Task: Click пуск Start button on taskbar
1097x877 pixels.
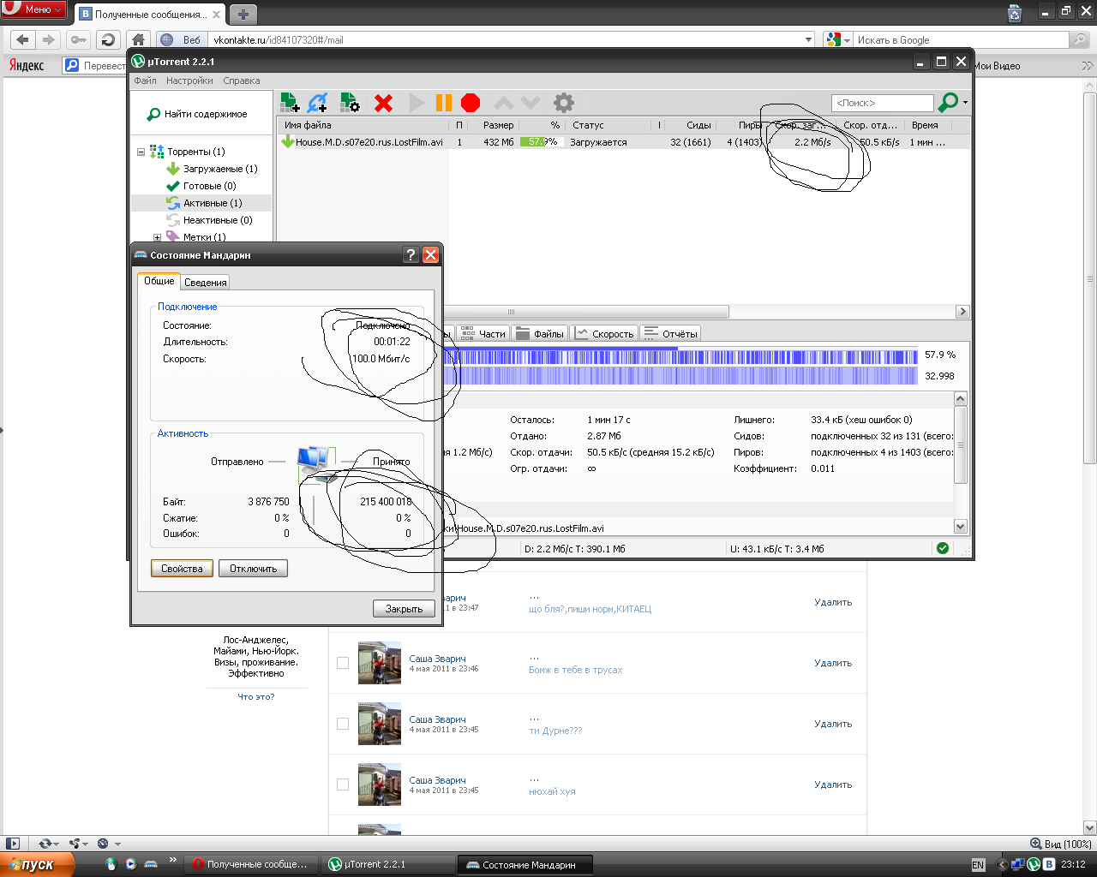Action: click(38, 864)
